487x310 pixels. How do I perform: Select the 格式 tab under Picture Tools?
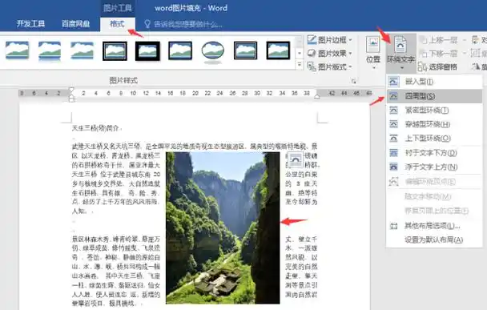[117, 23]
